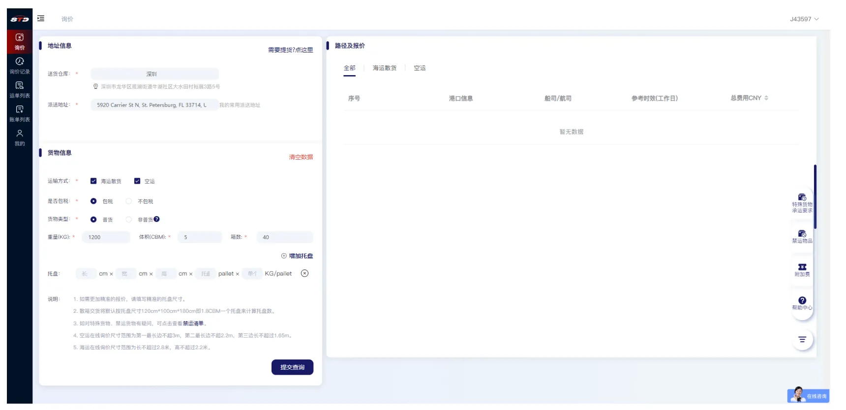Image resolution: width=846 pixels, height=410 pixels.
Task: Open the 禁运清单 link in the notes
Action: 193,324
